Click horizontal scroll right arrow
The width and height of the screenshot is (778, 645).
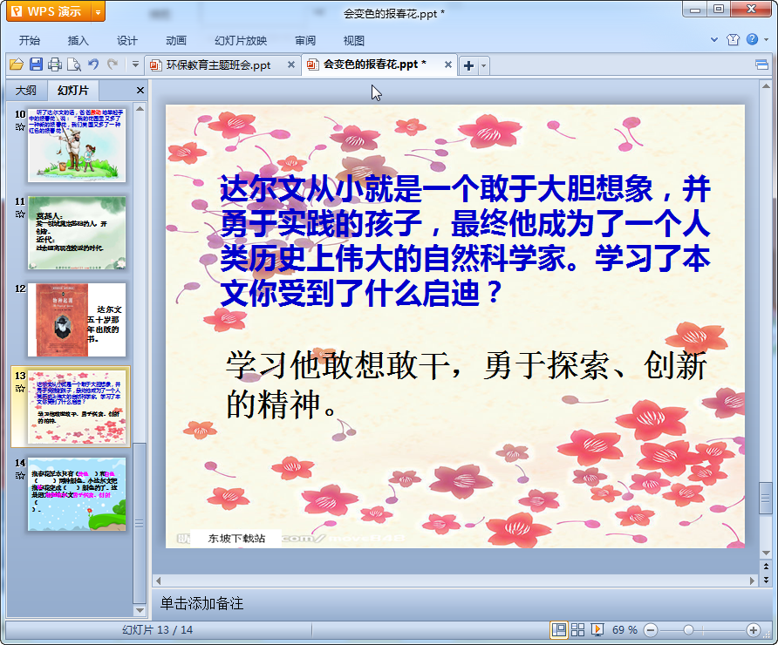[x=752, y=580]
